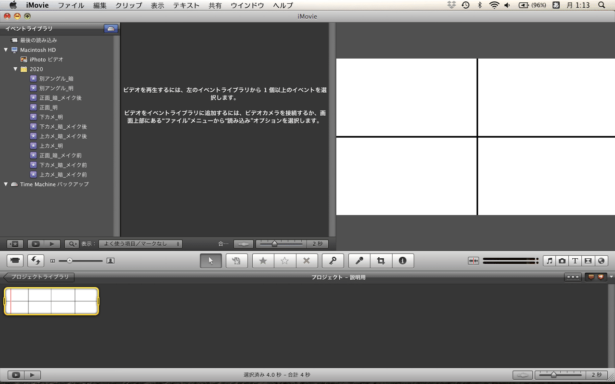The image size is (615, 384).
Task: Adjust clip thumbnail size slider
Action: [x=80, y=261]
